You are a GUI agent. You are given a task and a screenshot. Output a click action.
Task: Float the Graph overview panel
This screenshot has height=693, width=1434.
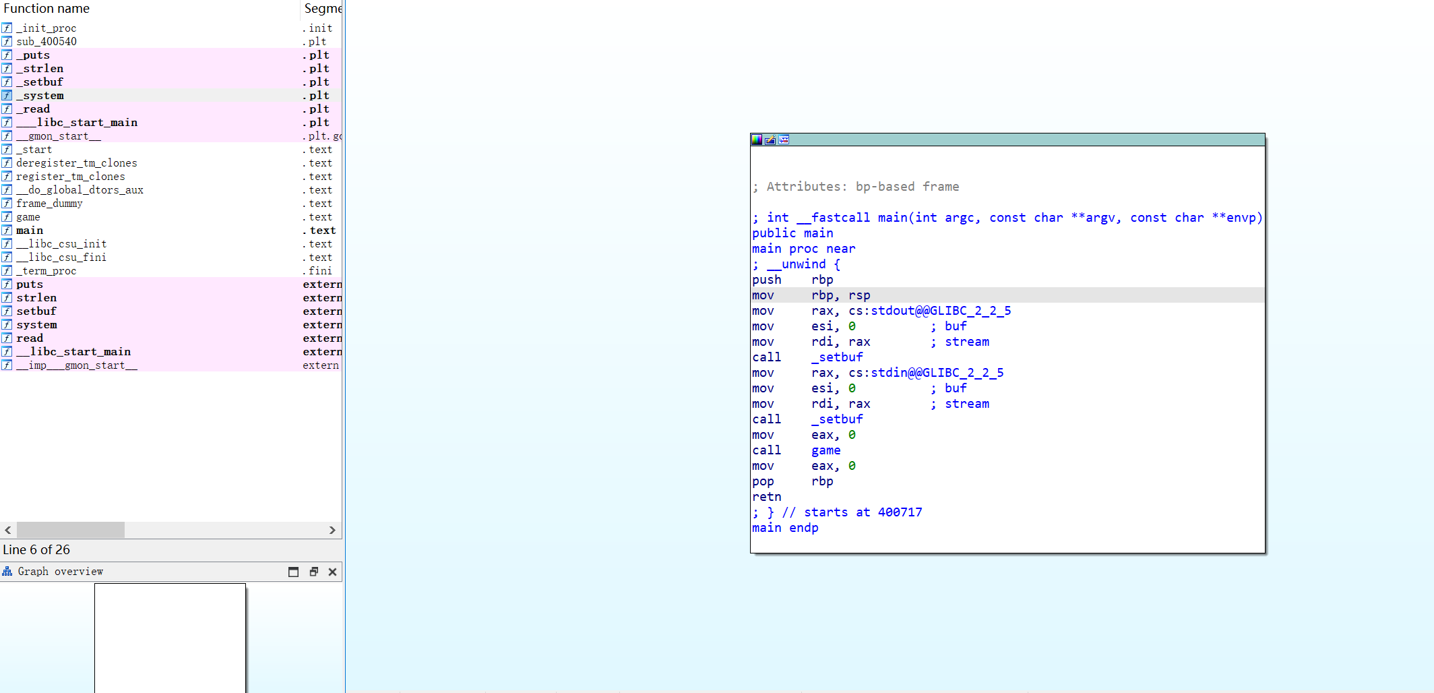[313, 572]
